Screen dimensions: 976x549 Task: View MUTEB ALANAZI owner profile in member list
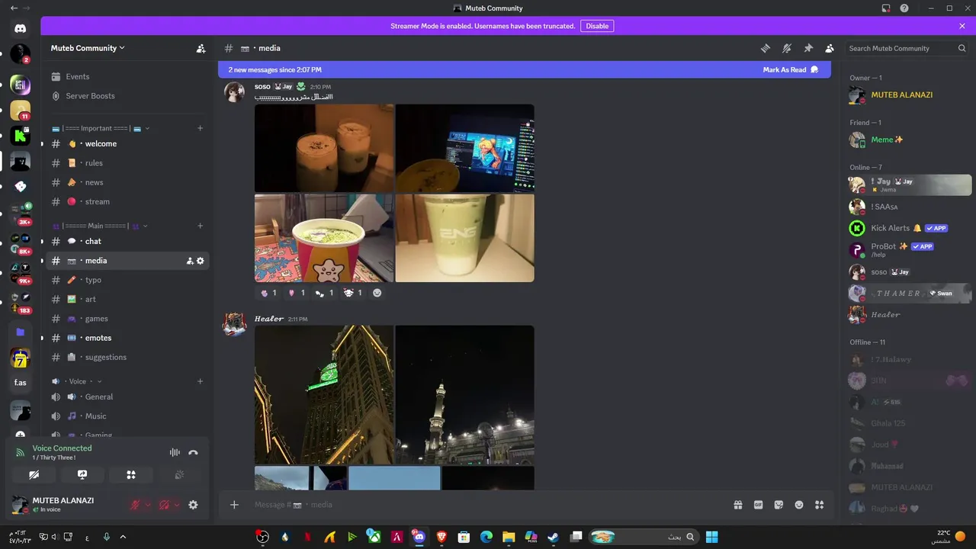pos(910,95)
